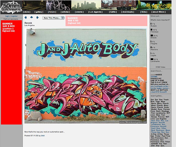The width and height of the screenshot is (176, 147).
Task: Open the ONE OF A KIND thread
Action: (157, 80)
